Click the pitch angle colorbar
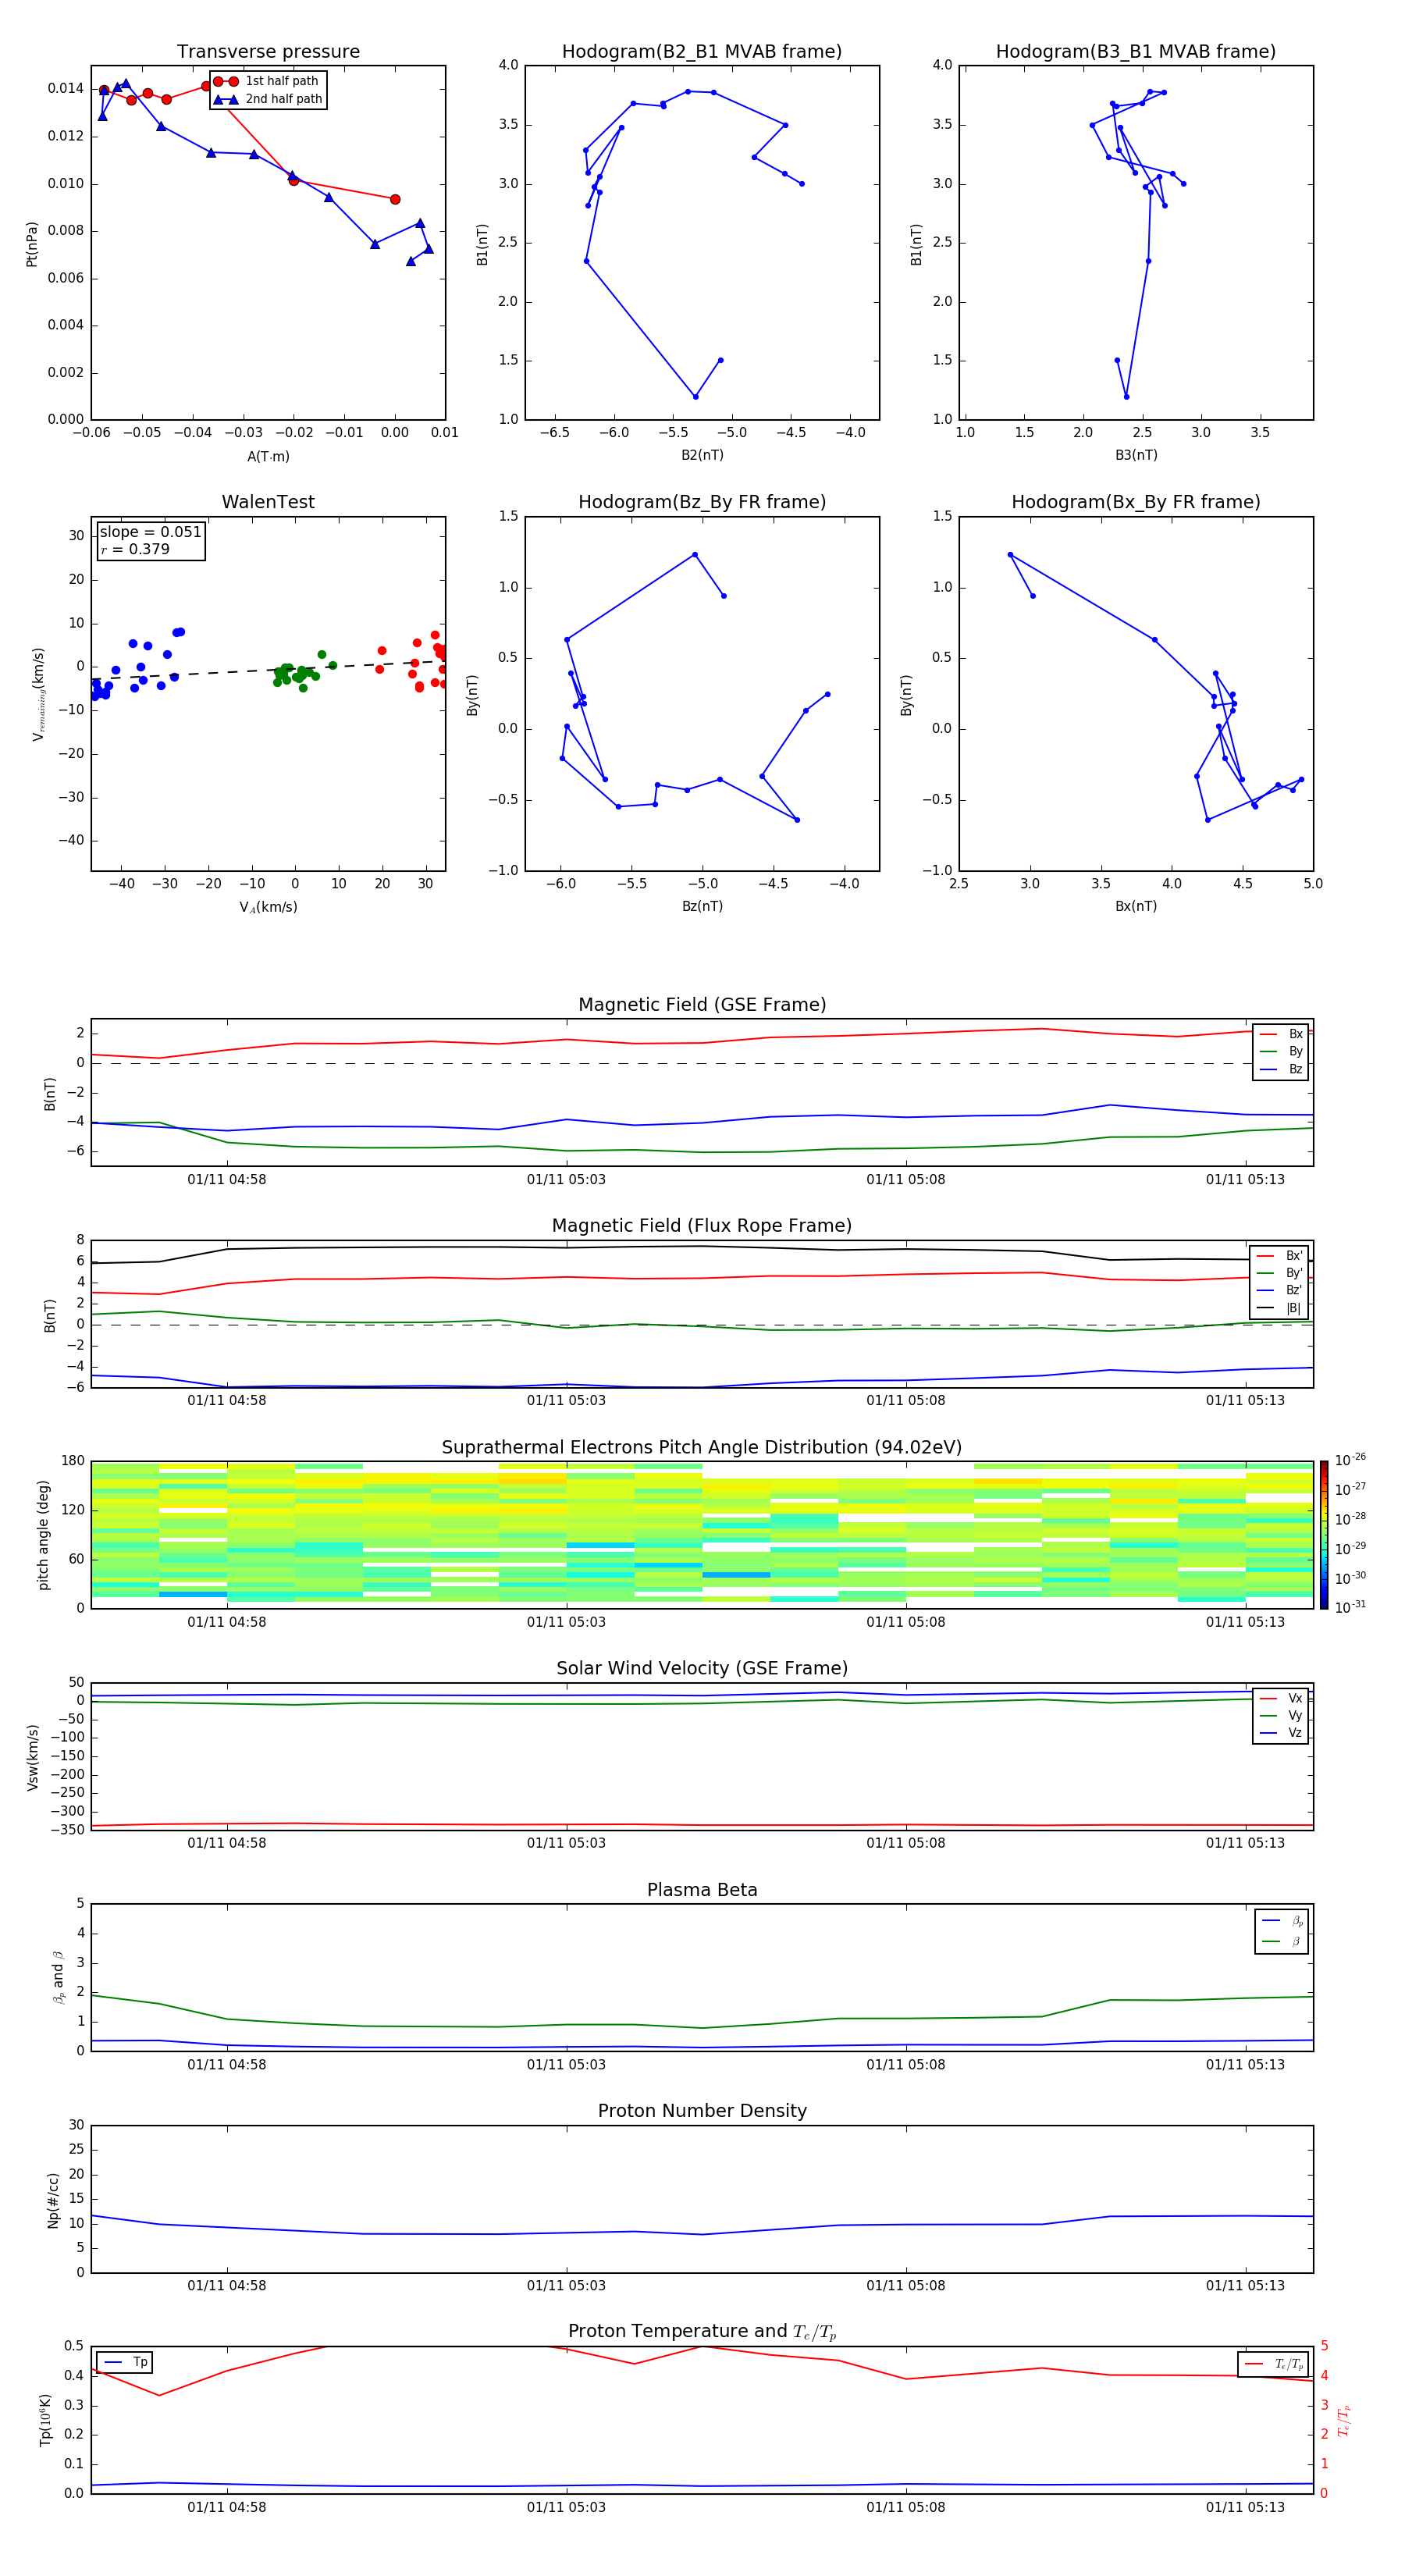This screenshot has height=2576, width=1405. 1324,1535
